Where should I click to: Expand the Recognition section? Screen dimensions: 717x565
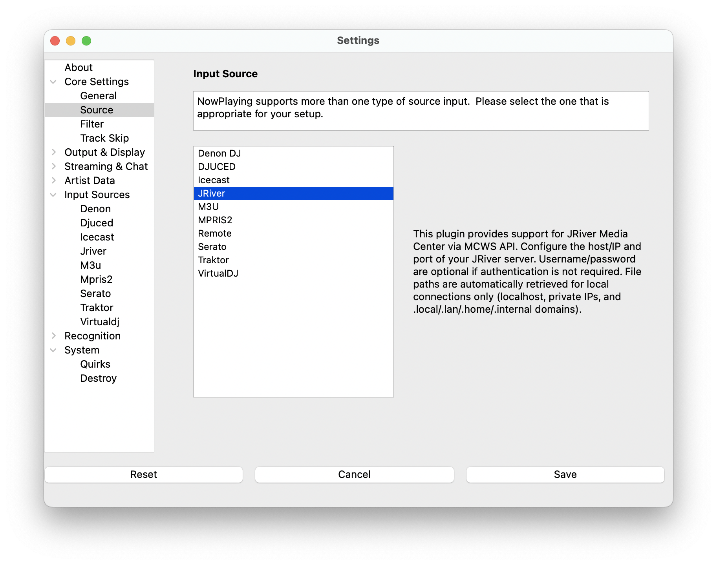pos(53,336)
